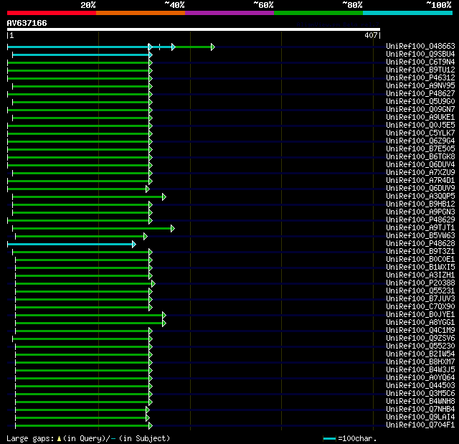
Task: Choose the UniRef100_B5VW63 label
Action: pyautogui.click(x=420, y=235)
